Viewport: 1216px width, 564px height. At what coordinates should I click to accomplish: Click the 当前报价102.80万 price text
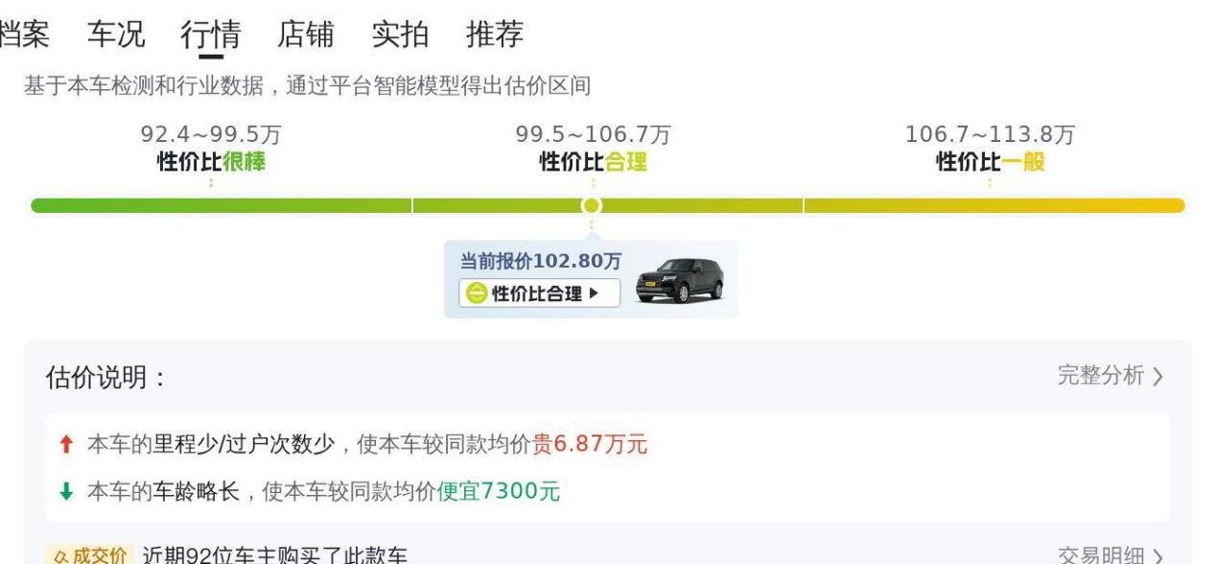click(x=540, y=262)
